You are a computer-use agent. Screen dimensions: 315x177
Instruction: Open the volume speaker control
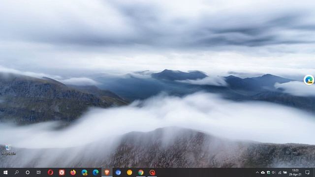[x=274, y=173]
